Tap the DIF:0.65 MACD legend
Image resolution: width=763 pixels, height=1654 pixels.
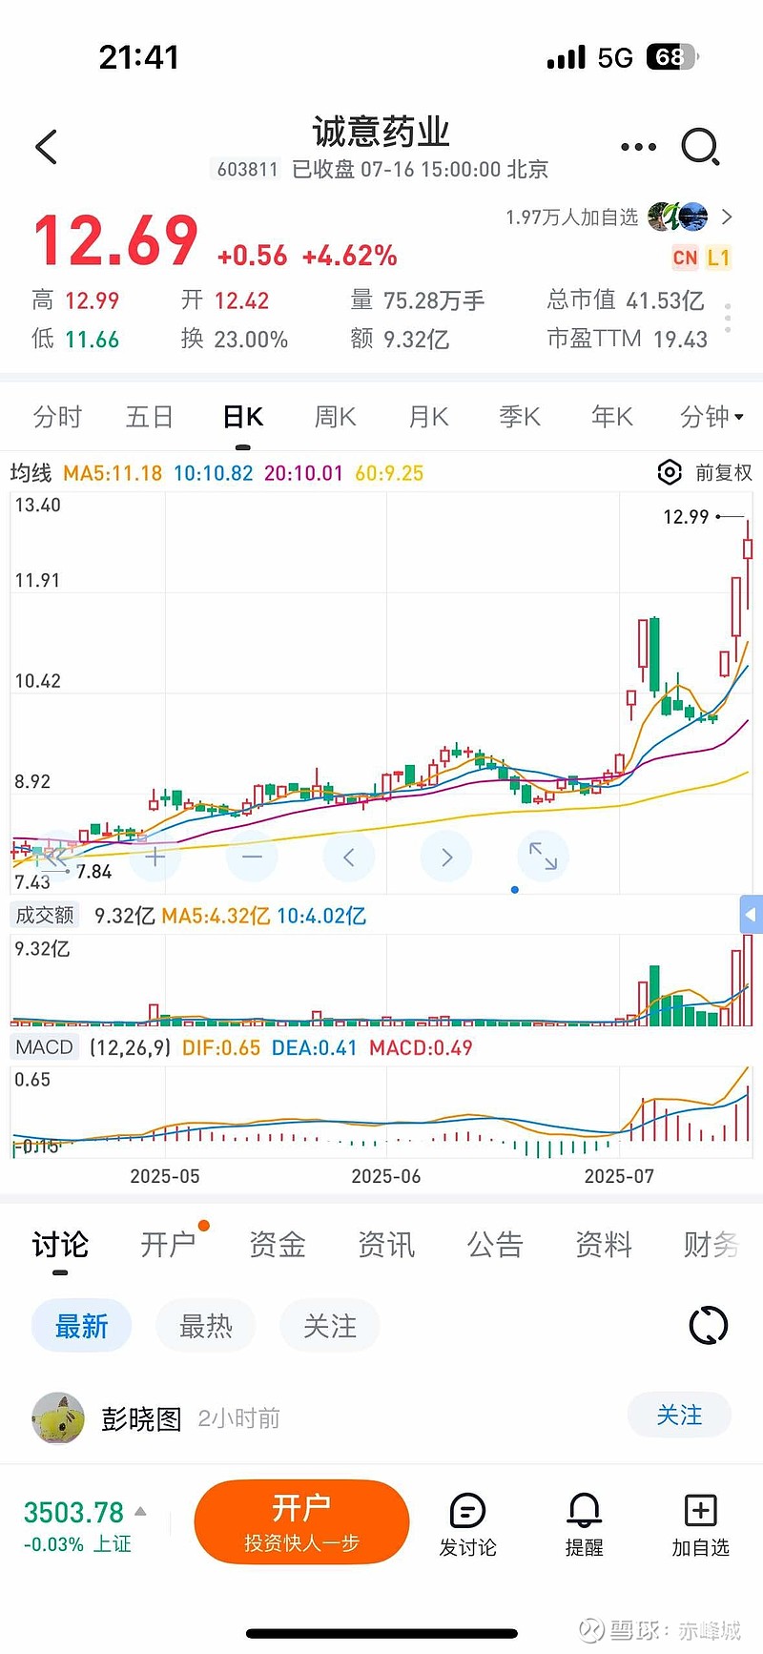tap(221, 1047)
